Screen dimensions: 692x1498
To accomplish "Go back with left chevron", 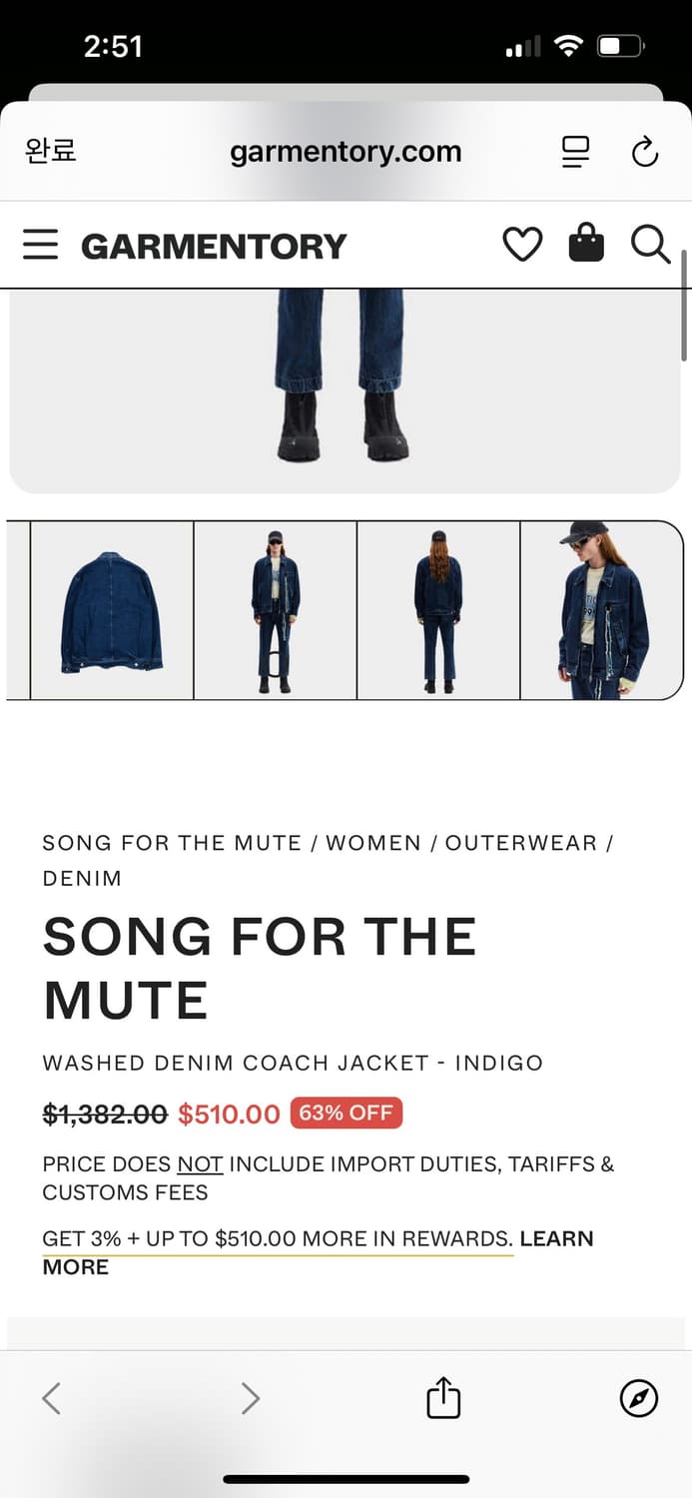I will [52, 1398].
